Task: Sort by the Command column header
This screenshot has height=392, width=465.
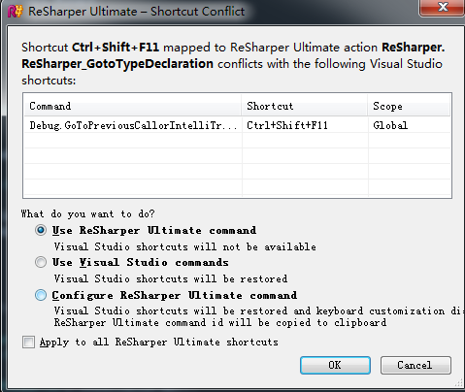Action: click(x=133, y=106)
